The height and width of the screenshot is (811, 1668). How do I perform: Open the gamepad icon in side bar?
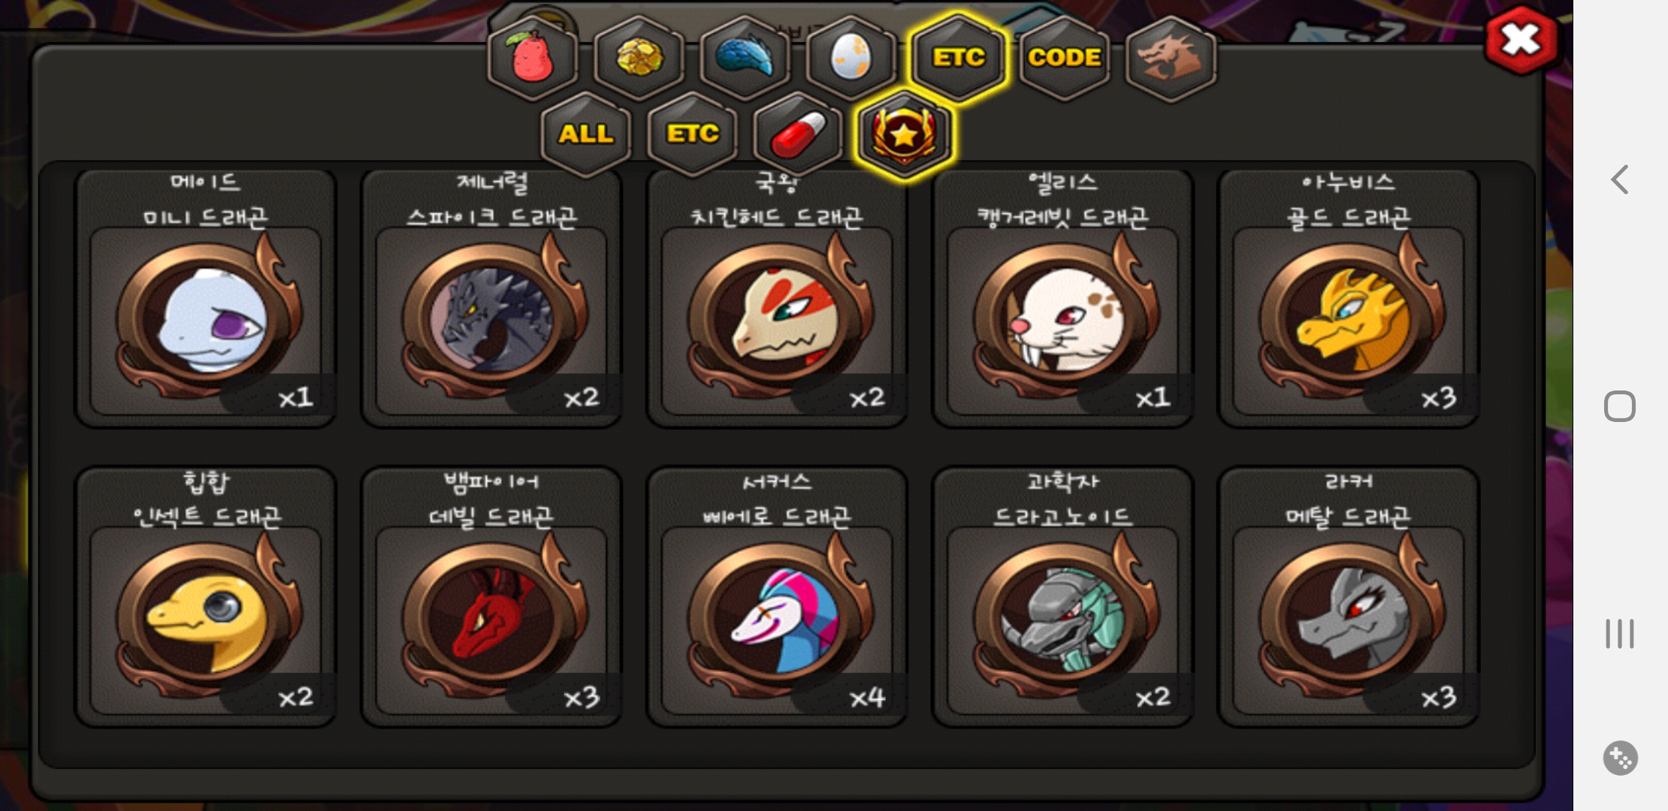click(x=1620, y=758)
